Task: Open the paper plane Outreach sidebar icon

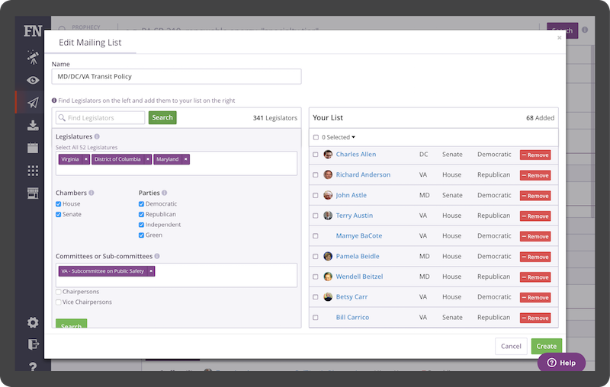Action: click(x=33, y=103)
